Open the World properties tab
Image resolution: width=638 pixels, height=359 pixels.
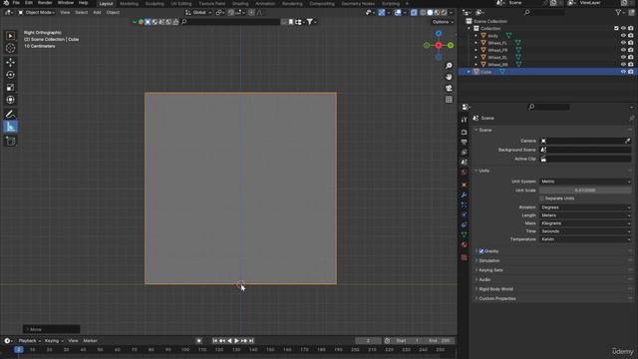pos(465,173)
